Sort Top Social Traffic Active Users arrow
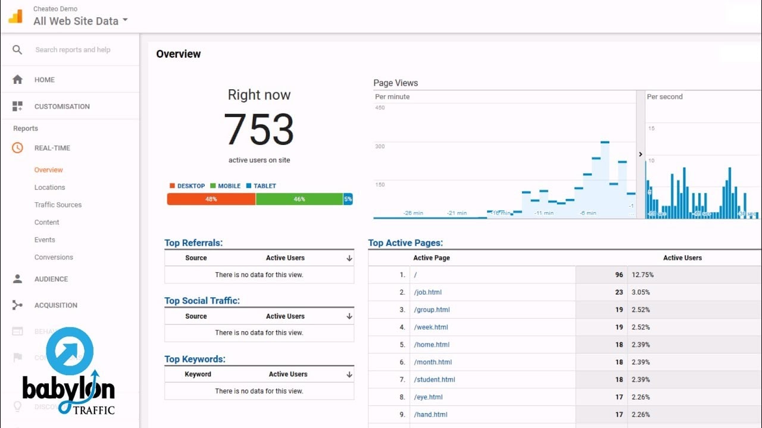Viewport: 762px width, 428px height. pyautogui.click(x=349, y=317)
